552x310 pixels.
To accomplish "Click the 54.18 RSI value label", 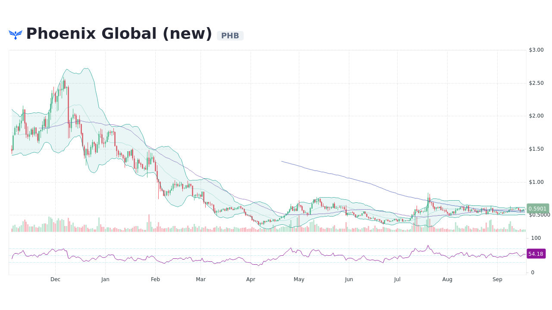I will tap(536, 254).
